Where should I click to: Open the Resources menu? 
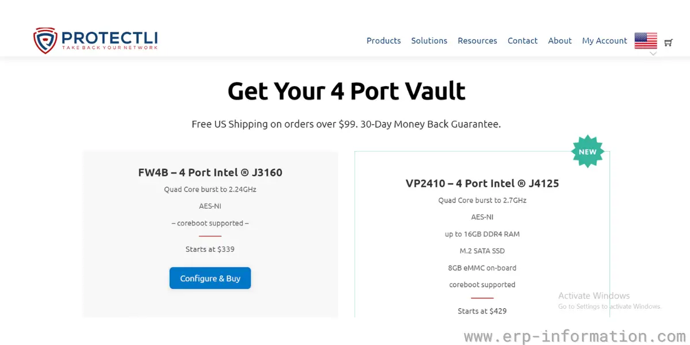point(477,41)
